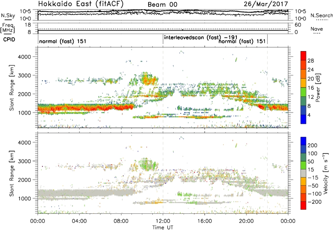The height and width of the screenshot is (230, 333).
Task: Click dashed vertical marker at 12:00 in power panel
Action: pos(163,87)
